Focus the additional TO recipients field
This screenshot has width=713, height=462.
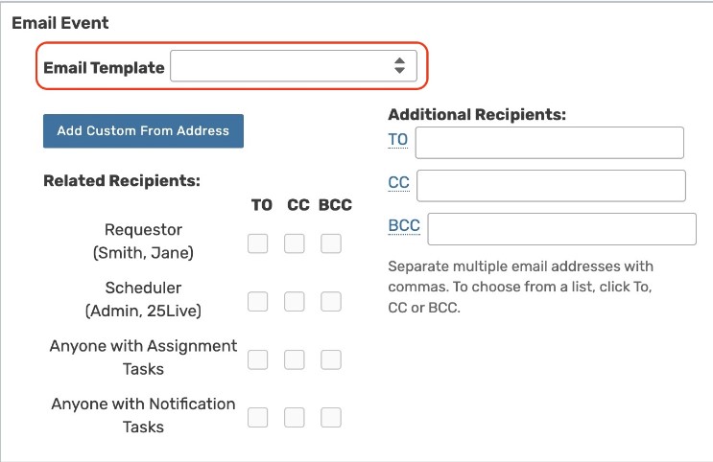[x=549, y=143]
